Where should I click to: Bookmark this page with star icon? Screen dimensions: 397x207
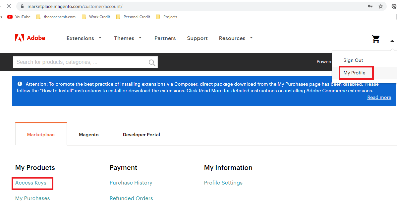[x=380, y=6]
